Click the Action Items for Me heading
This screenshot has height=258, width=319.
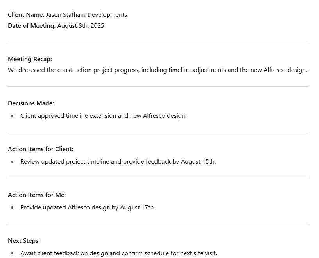37,195
